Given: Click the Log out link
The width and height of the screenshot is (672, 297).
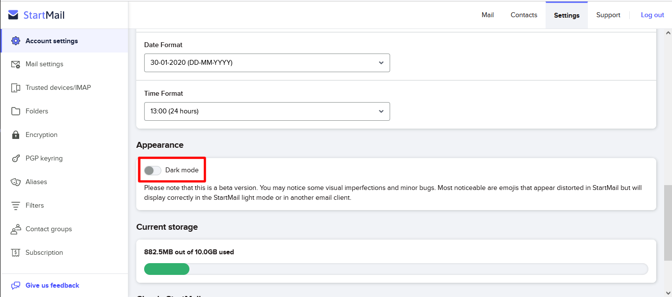Looking at the screenshot, I should pos(652,15).
